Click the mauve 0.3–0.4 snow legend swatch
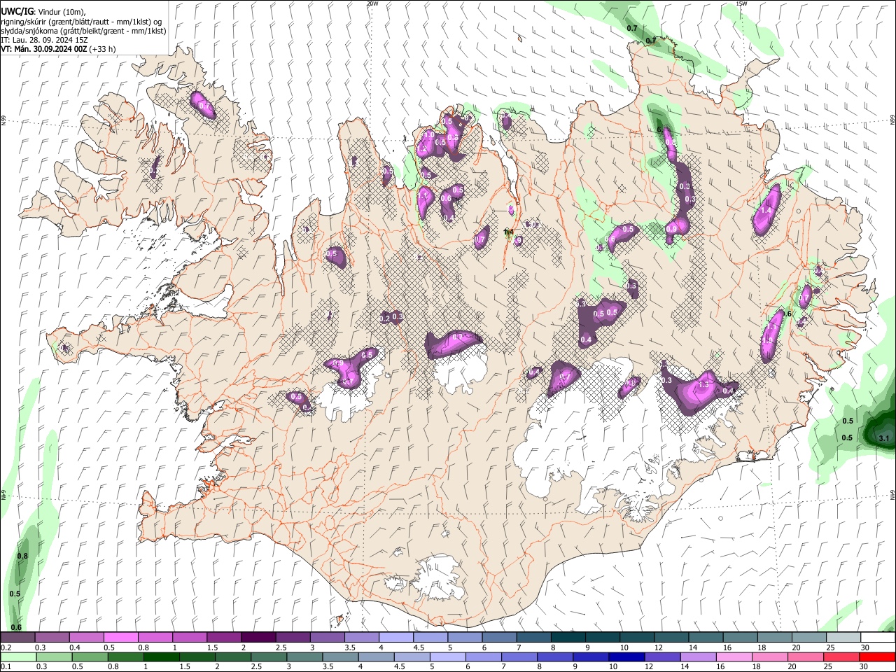The image size is (896, 672). (52, 638)
